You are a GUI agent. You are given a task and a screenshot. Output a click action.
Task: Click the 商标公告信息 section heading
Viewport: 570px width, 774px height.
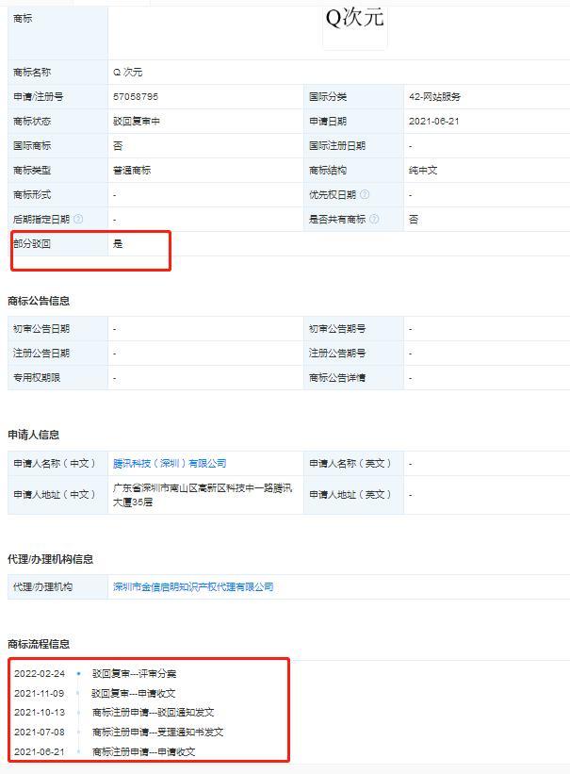[x=39, y=301]
